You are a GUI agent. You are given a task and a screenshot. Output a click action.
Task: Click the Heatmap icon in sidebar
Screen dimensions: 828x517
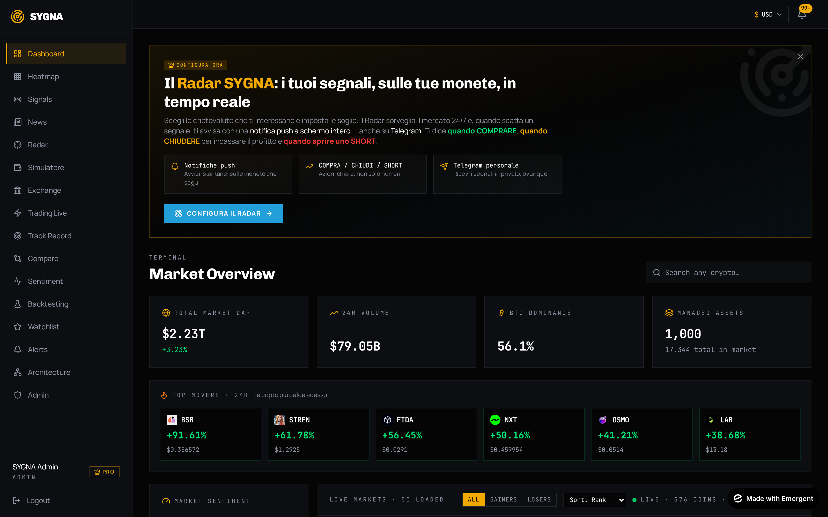tap(17, 77)
